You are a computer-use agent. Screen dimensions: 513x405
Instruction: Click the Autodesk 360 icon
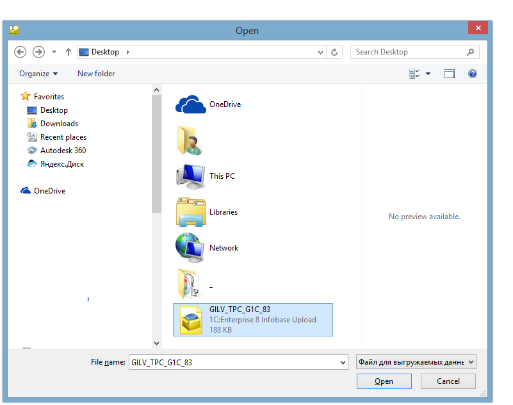click(x=32, y=151)
